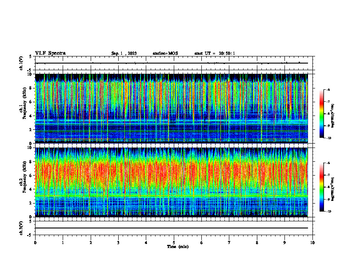Click the "start UT = 20:50:1" header text
The image size is (352, 272).
coord(215,53)
